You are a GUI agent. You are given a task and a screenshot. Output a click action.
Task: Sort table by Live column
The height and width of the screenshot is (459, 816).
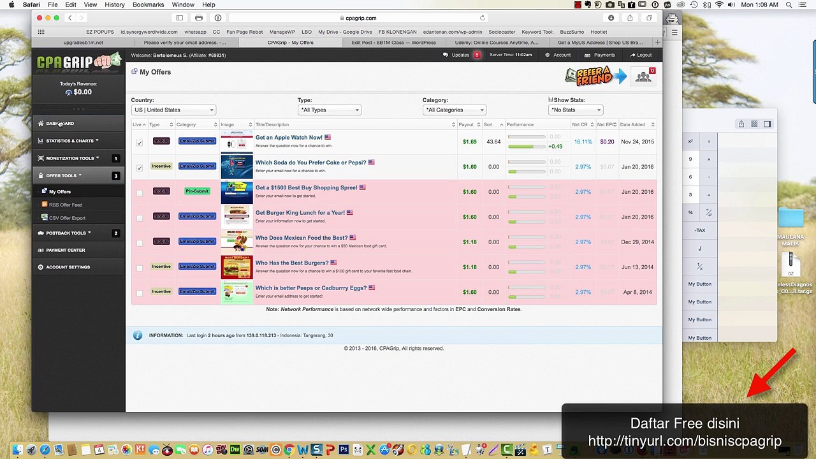pyautogui.click(x=139, y=124)
